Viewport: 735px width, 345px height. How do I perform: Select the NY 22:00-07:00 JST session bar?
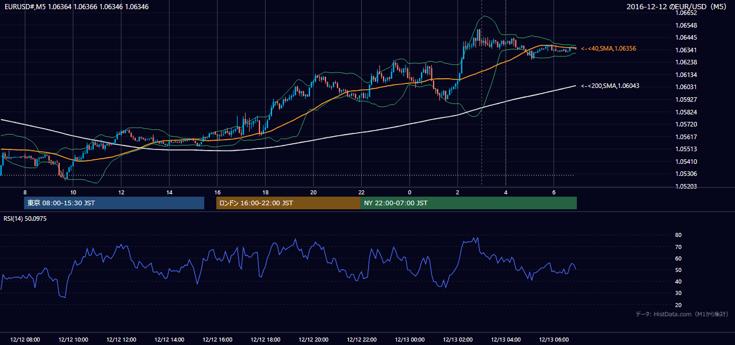point(469,203)
